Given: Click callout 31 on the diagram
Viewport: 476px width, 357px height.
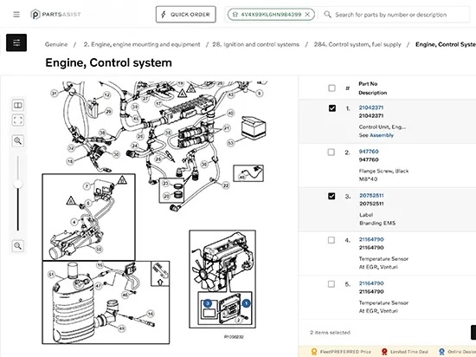Looking at the screenshot, I should (x=54, y=94).
